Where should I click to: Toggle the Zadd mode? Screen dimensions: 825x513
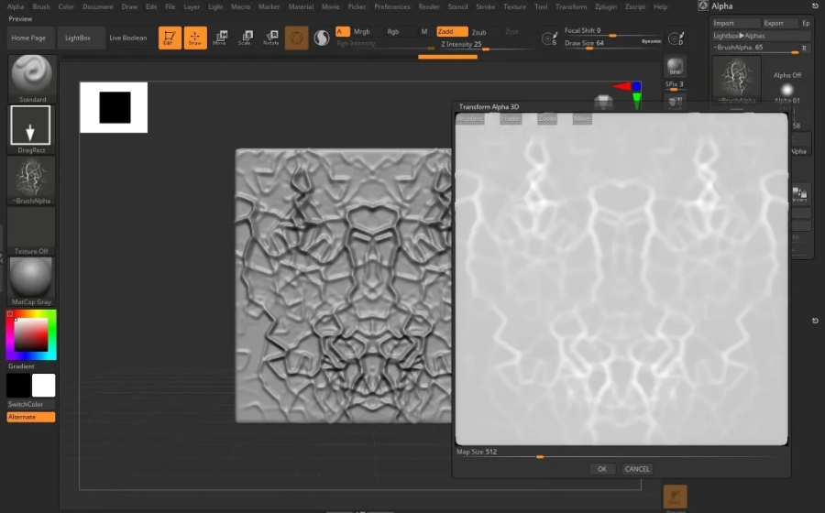click(x=452, y=31)
